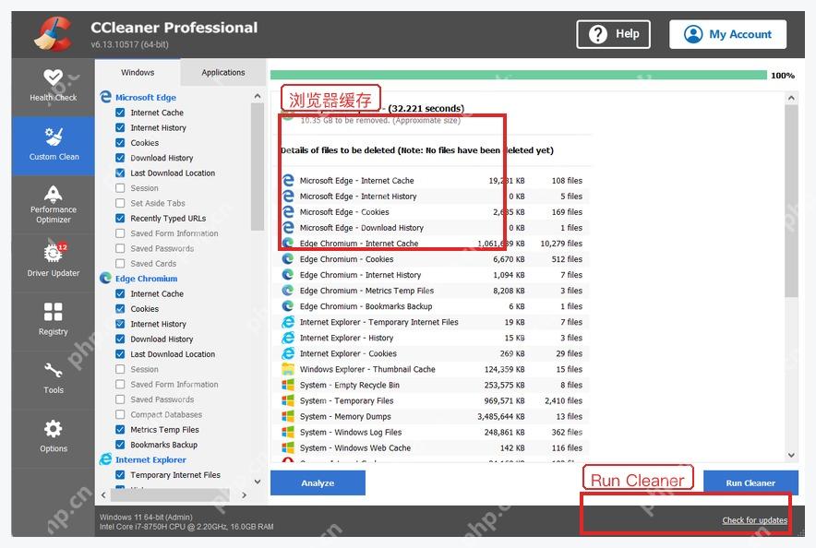816x548 pixels.
Task: Click tree list vertical scrollbar thumb
Action: [258, 166]
